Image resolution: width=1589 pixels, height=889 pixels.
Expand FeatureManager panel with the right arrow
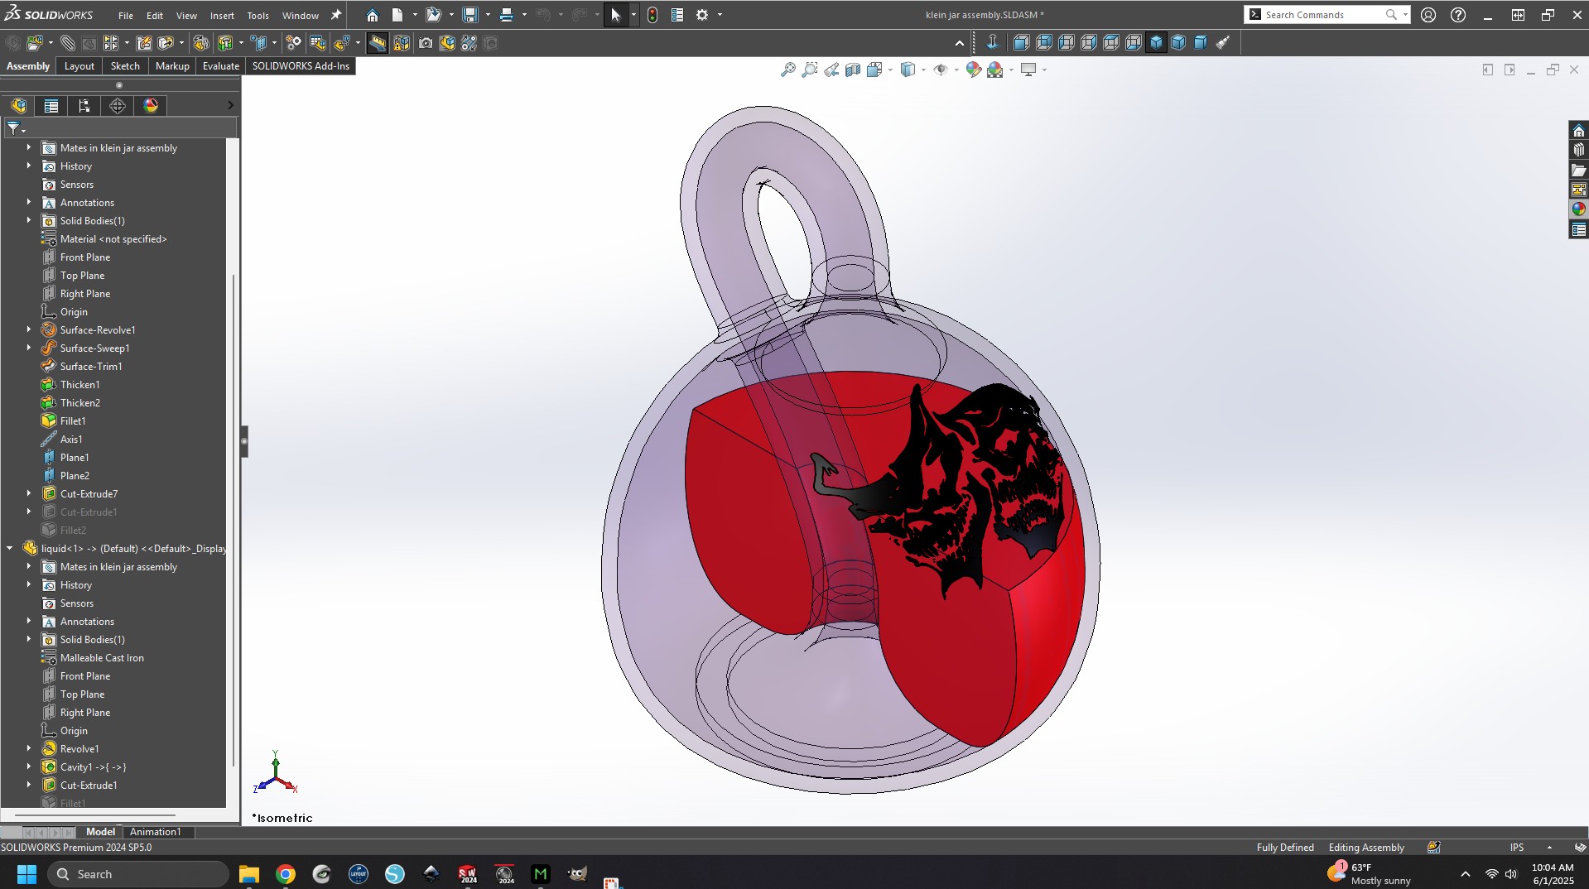[230, 105]
